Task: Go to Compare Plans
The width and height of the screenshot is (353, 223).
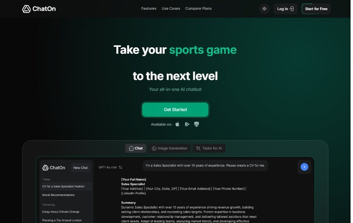Action: [x=198, y=8]
